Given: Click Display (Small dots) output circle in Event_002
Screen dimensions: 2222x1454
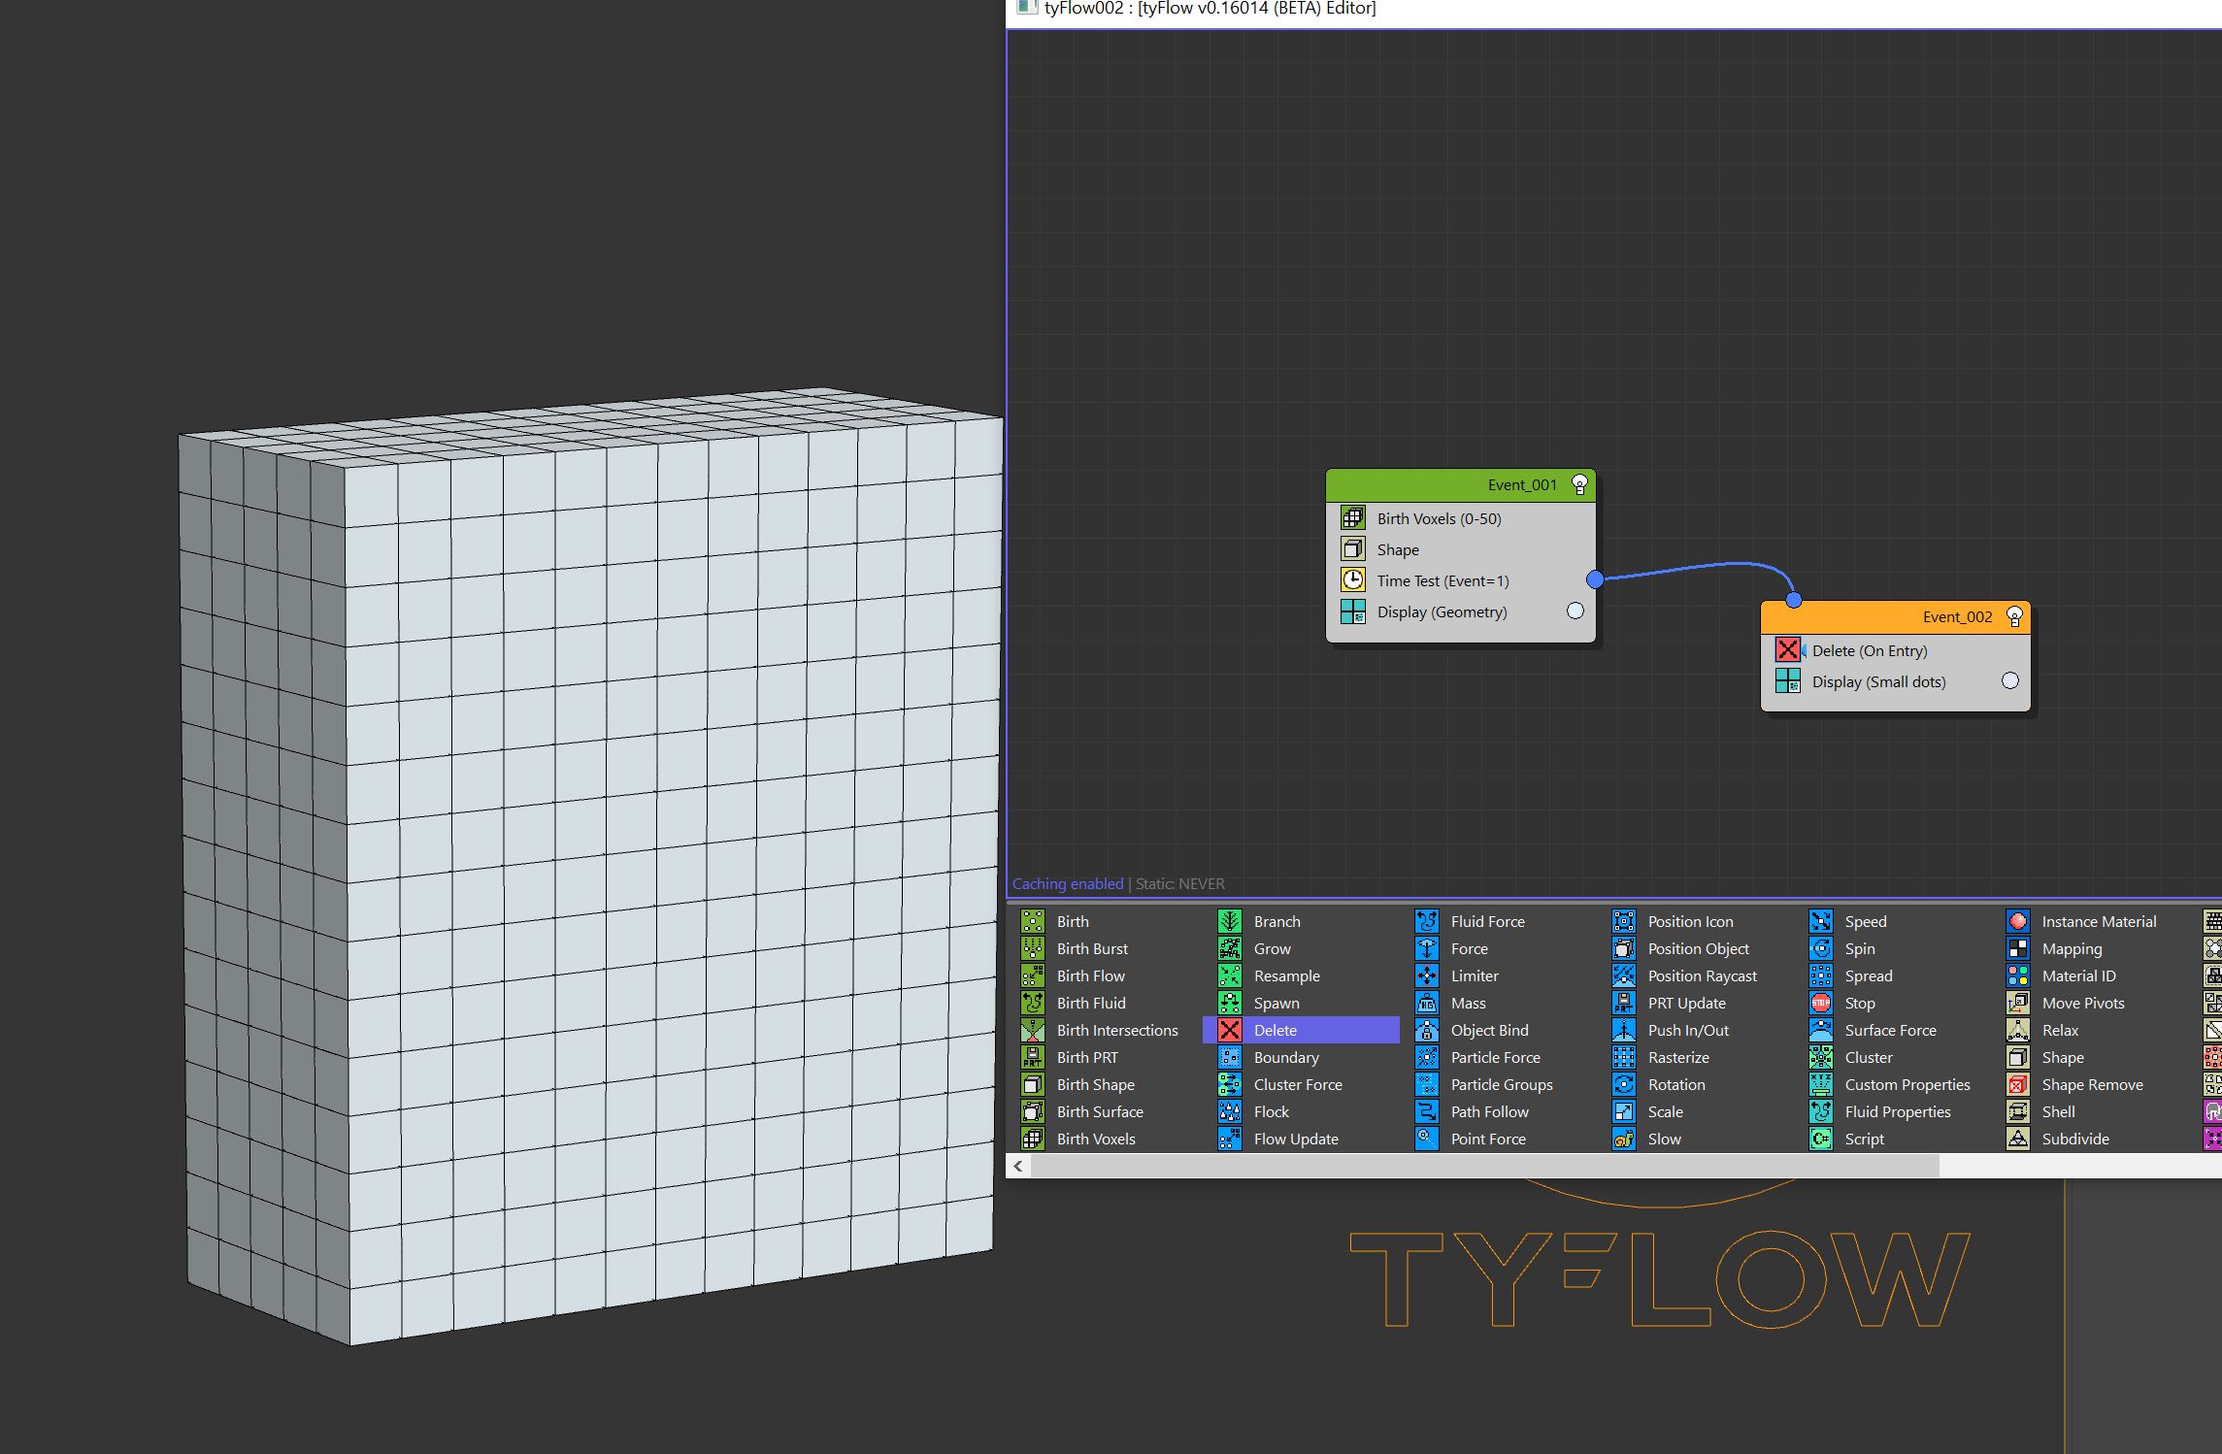Looking at the screenshot, I should [x=2010, y=680].
